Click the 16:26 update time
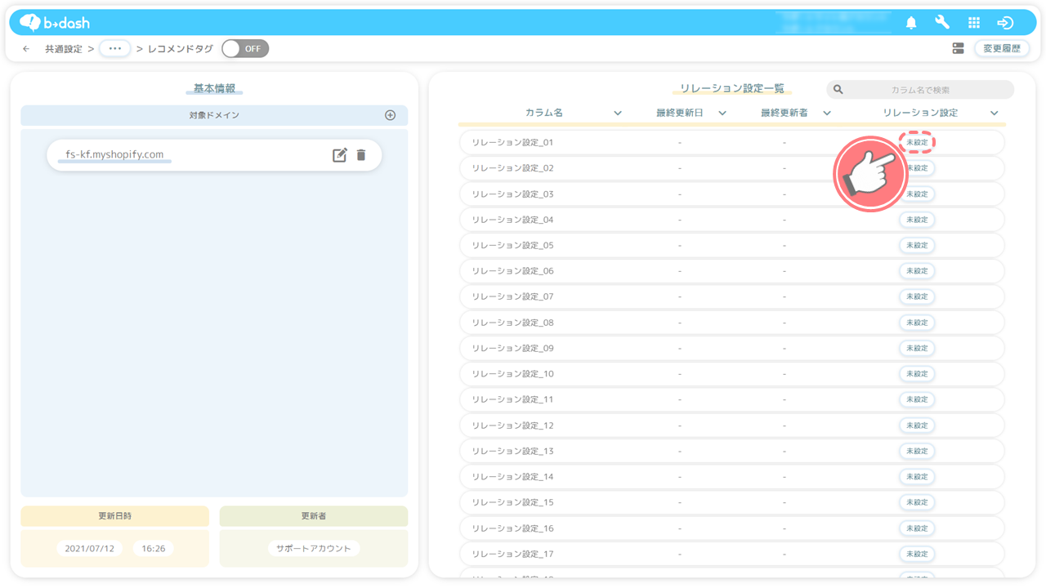 [x=153, y=549]
